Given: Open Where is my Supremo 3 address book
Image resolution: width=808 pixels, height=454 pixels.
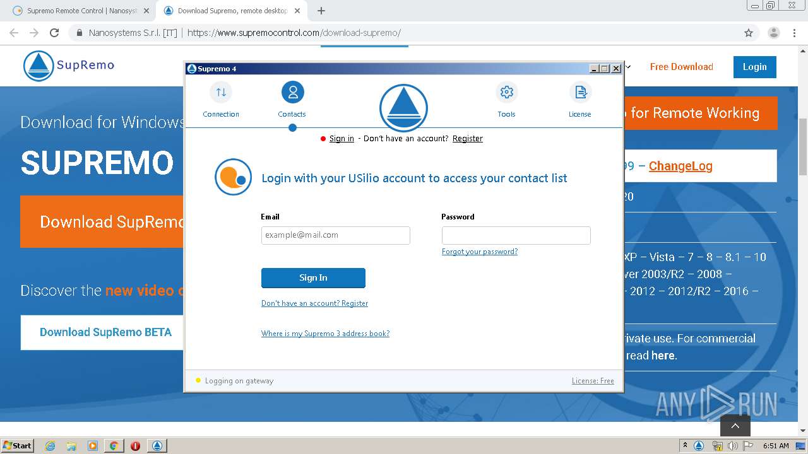Looking at the screenshot, I should click(x=325, y=334).
